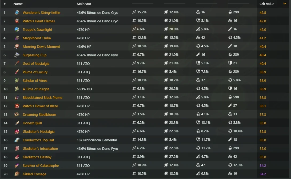Toggle sort direction arrow beside Crit Value
Screen dimensions: 291x179
[x=285, y=4]
